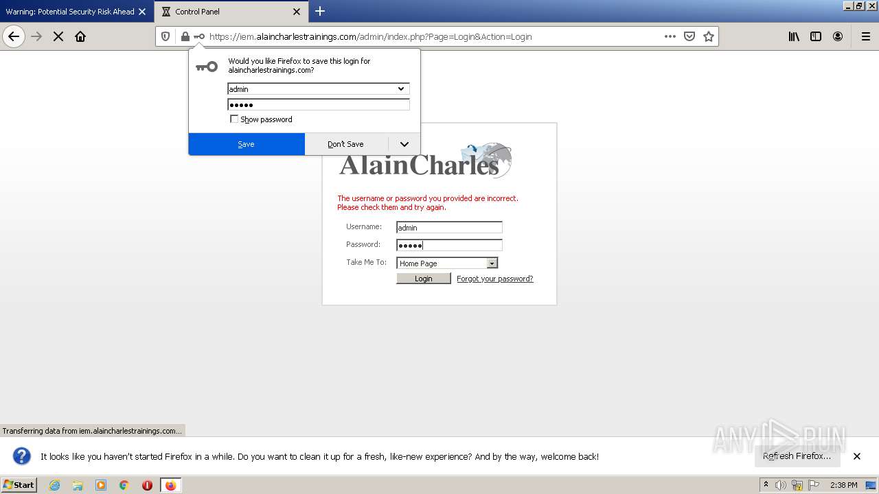Open tracking protection shield icon
Viewport: 879px width, 494px height.
[x=165, y=36]
